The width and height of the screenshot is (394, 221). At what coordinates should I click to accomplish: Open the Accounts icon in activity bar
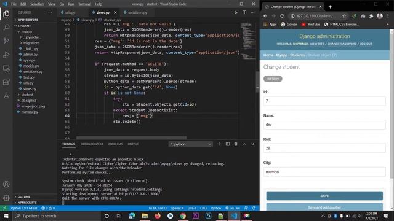tap(6, 184)
